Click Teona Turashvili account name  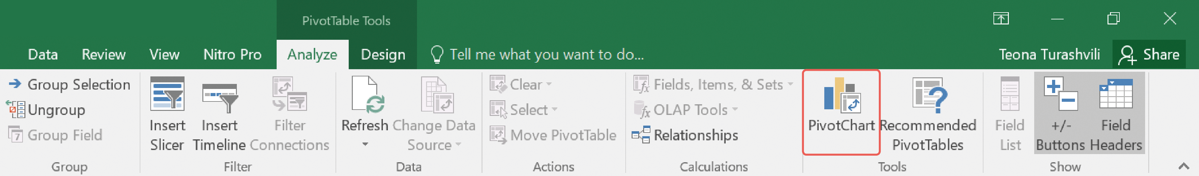pos(1049,54)
